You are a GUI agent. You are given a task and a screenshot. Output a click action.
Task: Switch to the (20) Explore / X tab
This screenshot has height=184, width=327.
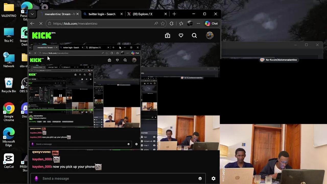pyautogui.click(x=143, y=14)
